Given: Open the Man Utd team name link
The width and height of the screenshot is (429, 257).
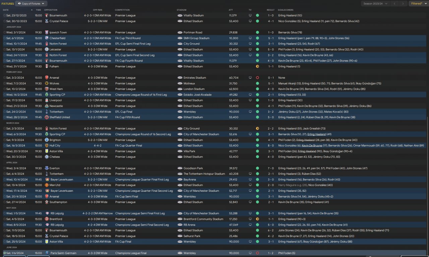Looking at the screenshot, I should tap(55, 185).
